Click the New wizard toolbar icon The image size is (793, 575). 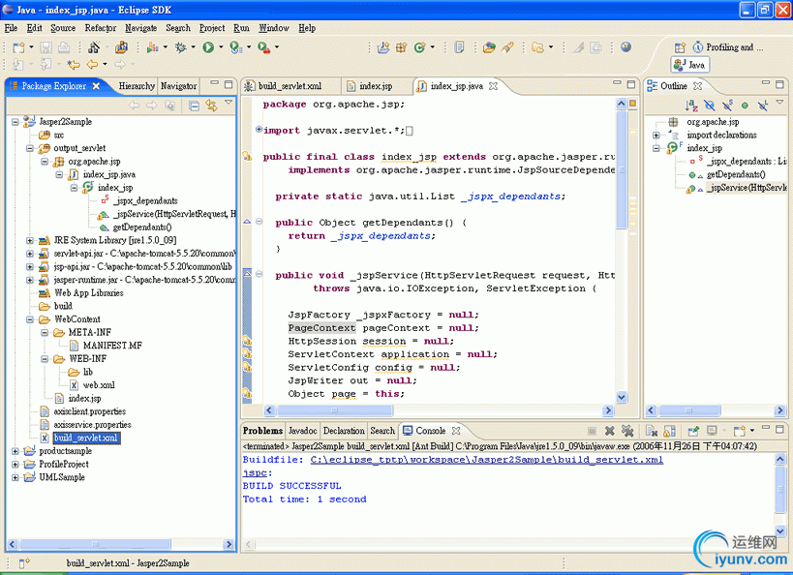point(18,47)
